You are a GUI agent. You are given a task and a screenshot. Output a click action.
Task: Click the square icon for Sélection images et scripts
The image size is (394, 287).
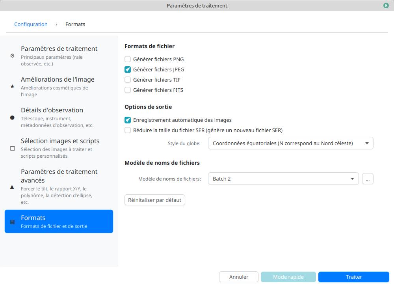12,148
